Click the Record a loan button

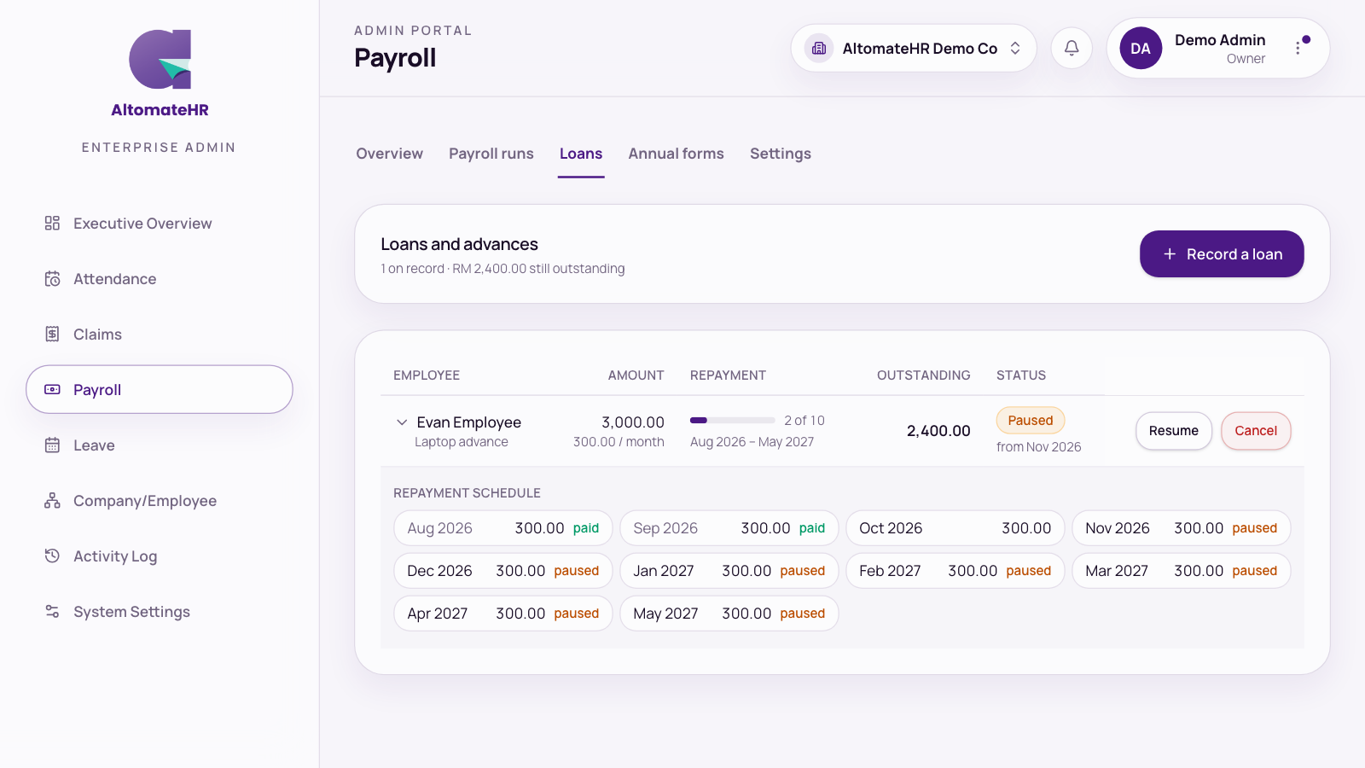pos(1222,254)
